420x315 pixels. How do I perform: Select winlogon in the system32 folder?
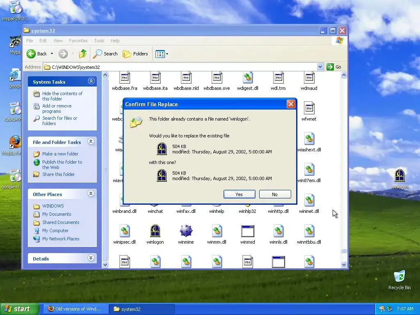(155, 231)
